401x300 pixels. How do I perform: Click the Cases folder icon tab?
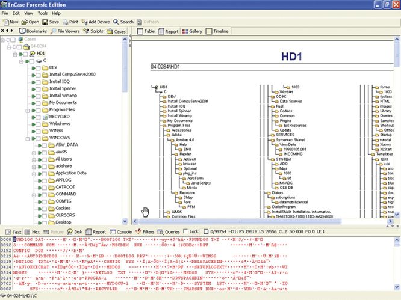pyautogui.click(x=110, y=31)
